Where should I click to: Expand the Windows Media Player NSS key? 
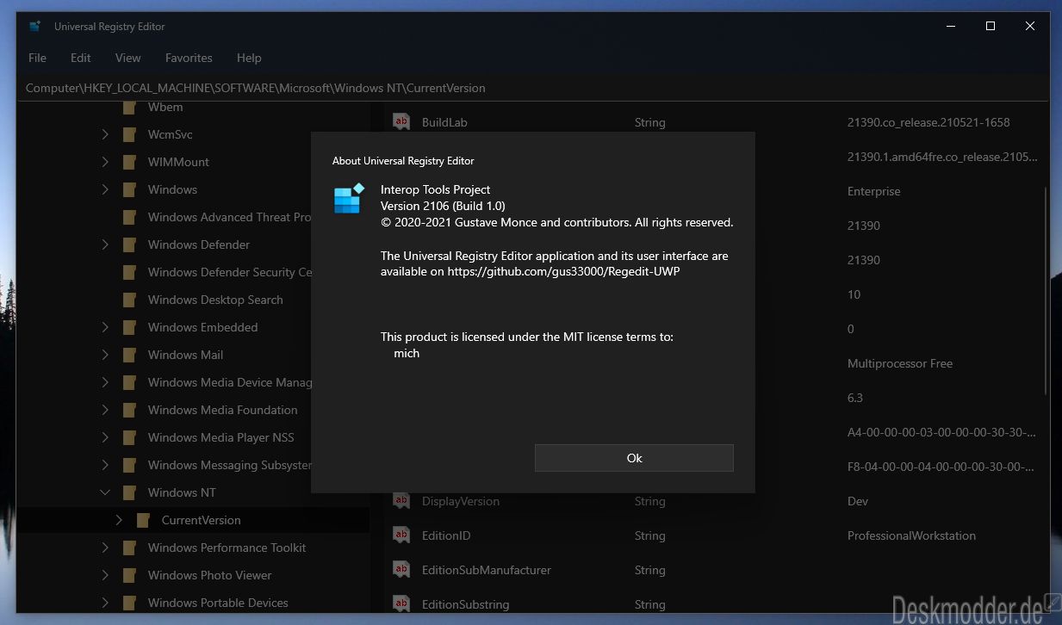(105, 438)
